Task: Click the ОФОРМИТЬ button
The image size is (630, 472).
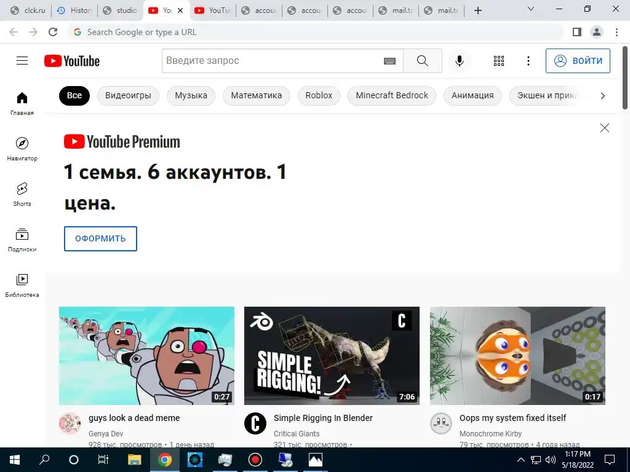Action: (x=100, y=239)
